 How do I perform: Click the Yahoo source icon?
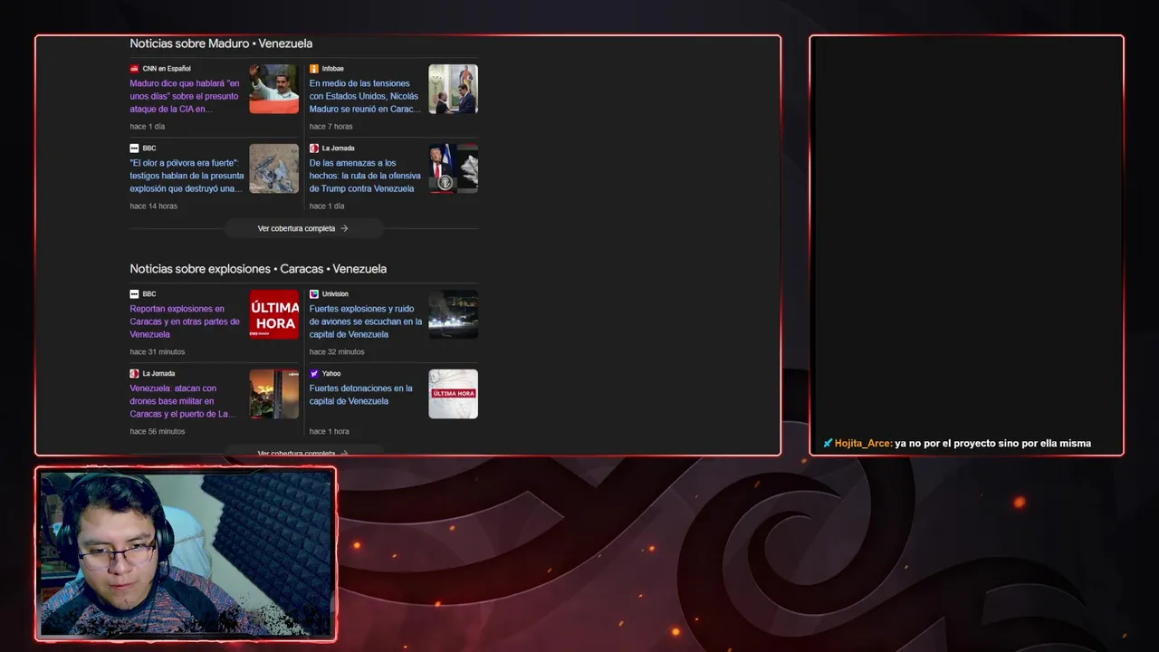point(314,374)
